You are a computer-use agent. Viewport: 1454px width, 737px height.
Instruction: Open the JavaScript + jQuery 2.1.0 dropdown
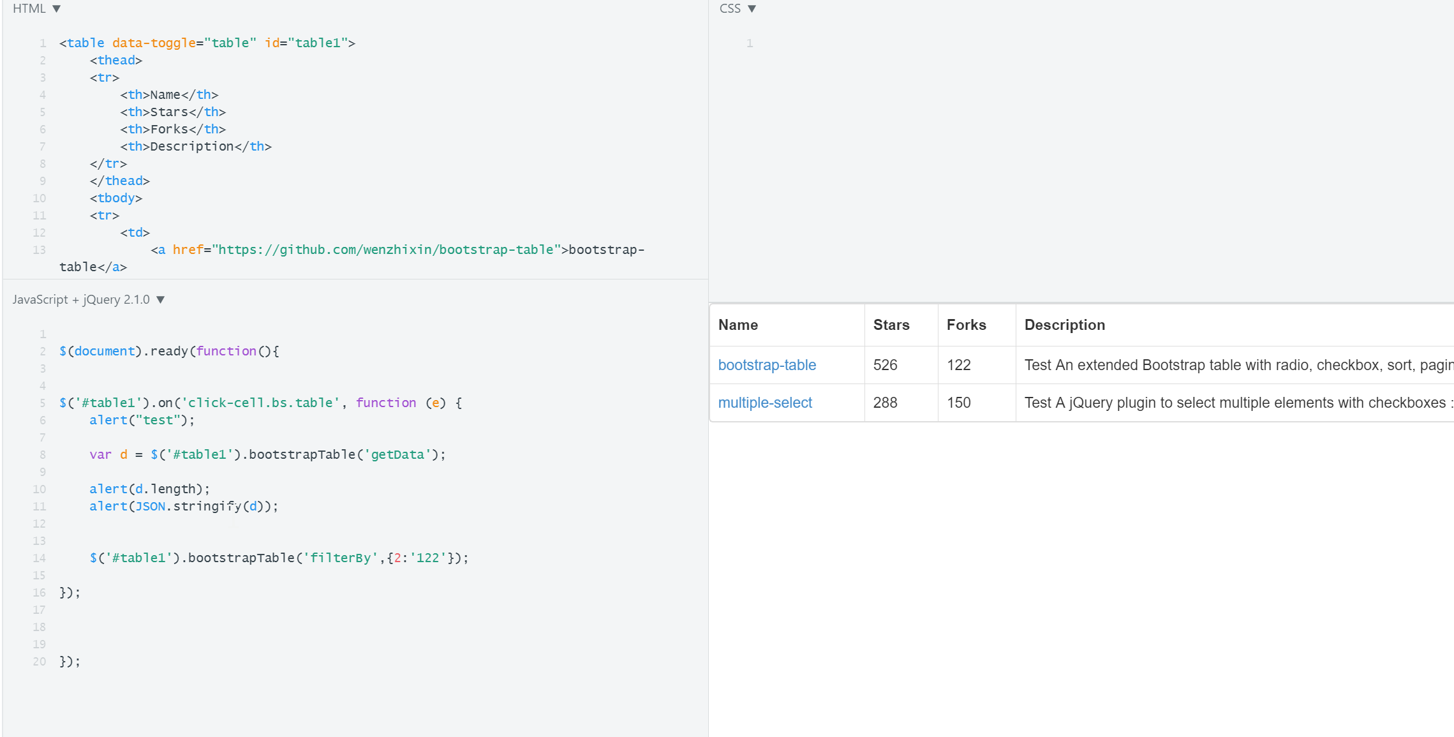161,299
